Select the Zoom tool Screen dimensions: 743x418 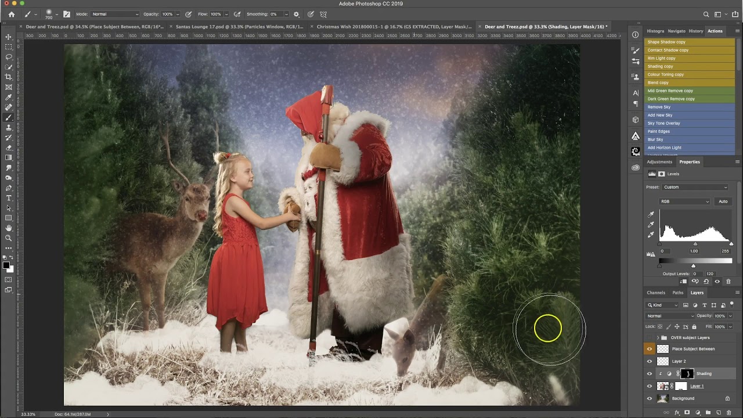(9, 238)
